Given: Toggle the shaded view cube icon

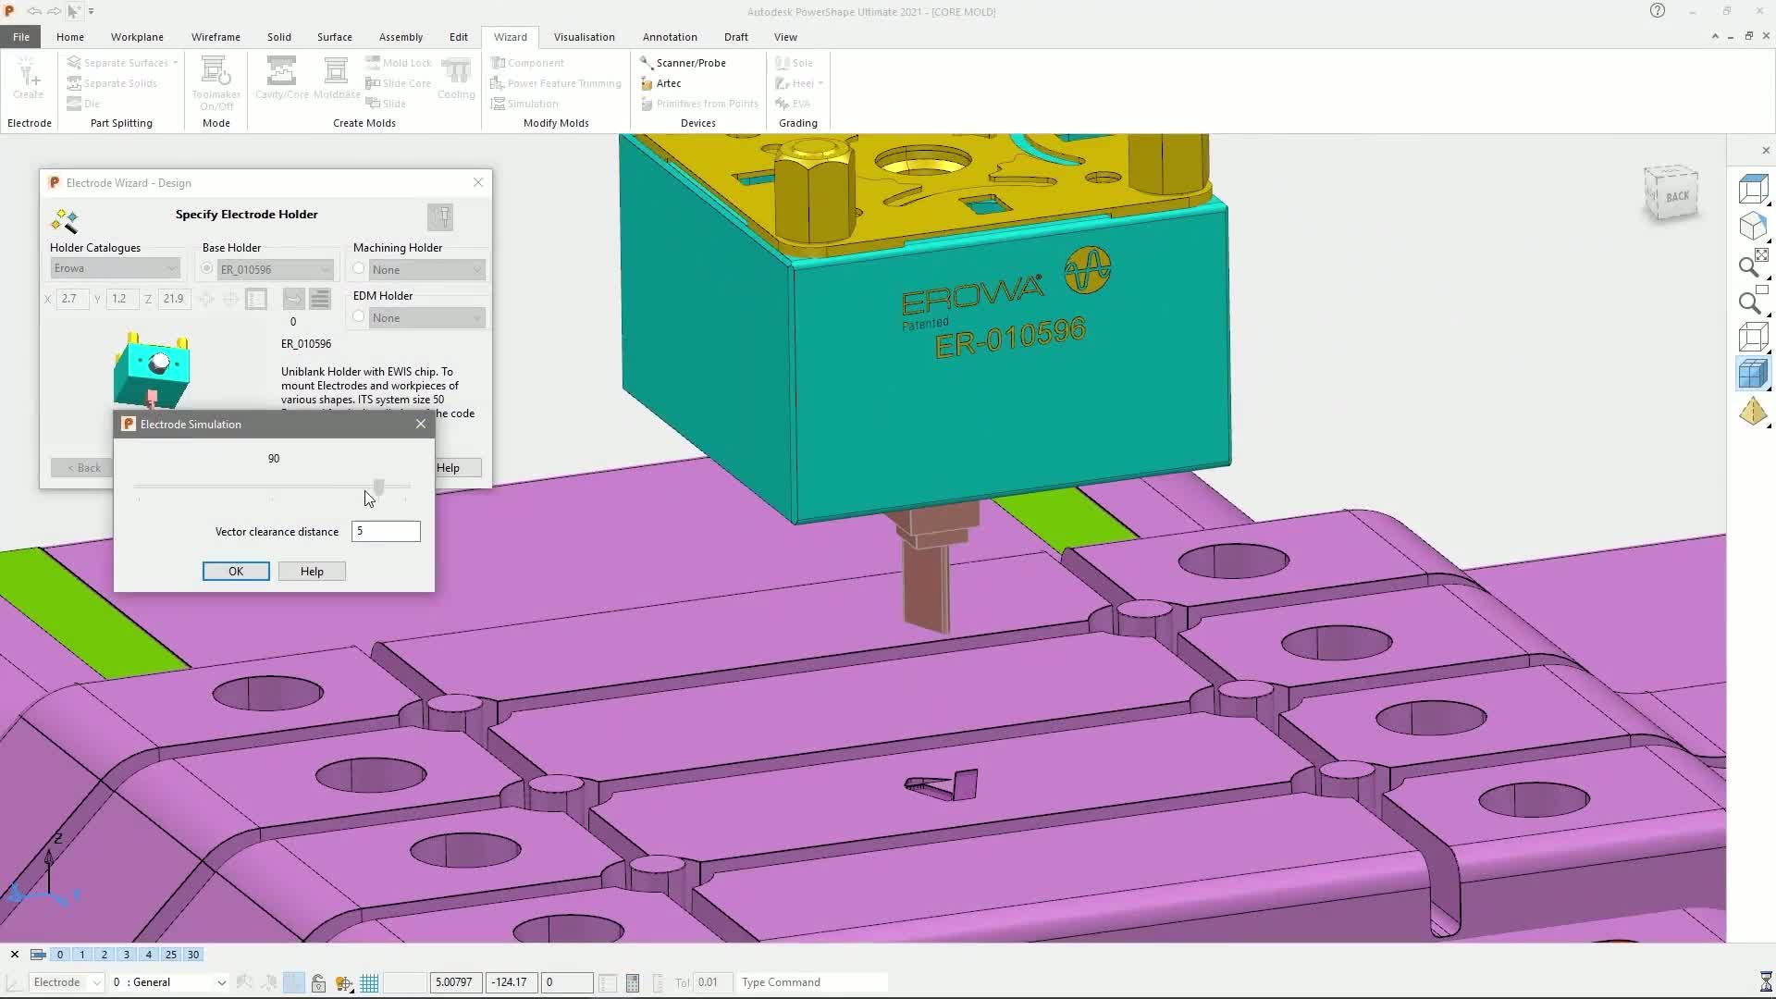Looking at the screenshot, I should pyautogui.click(x=1753, y=375).
